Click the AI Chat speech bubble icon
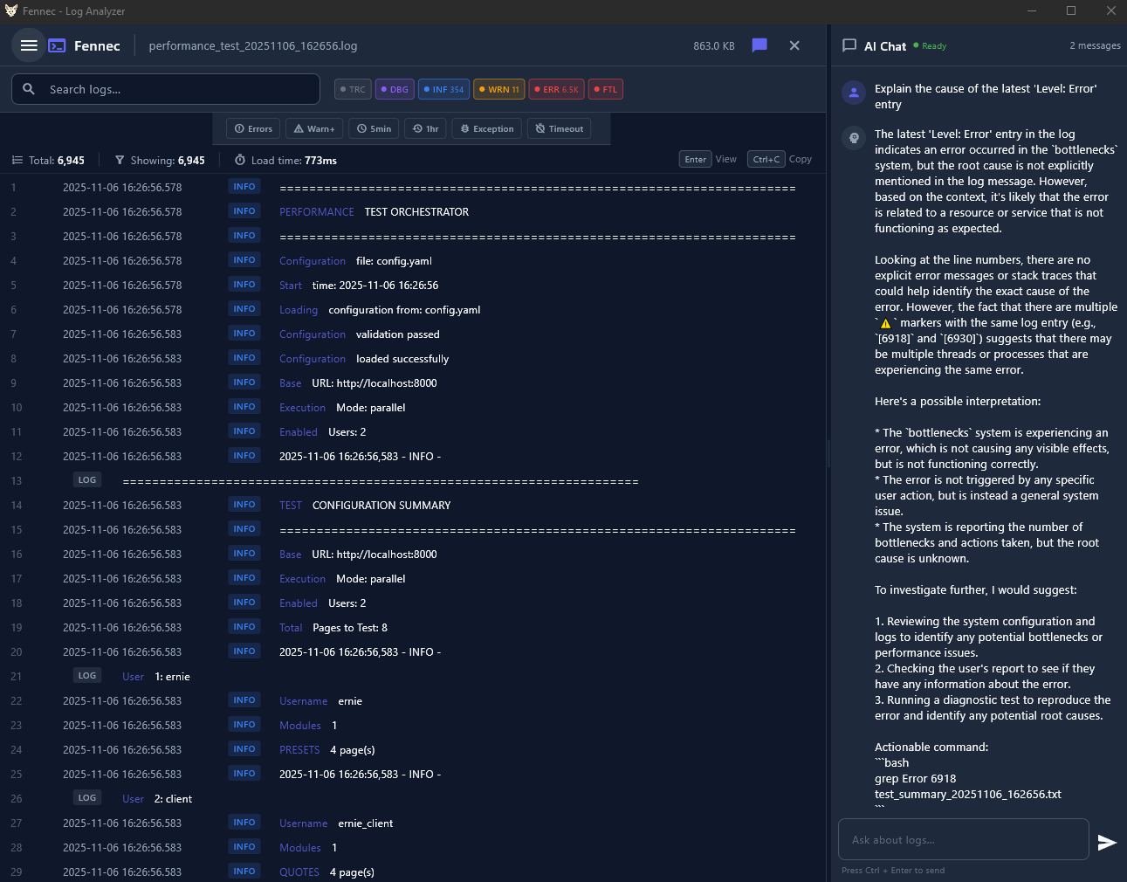This screenshot has height=882, width=1127. (x=849, y=45)
